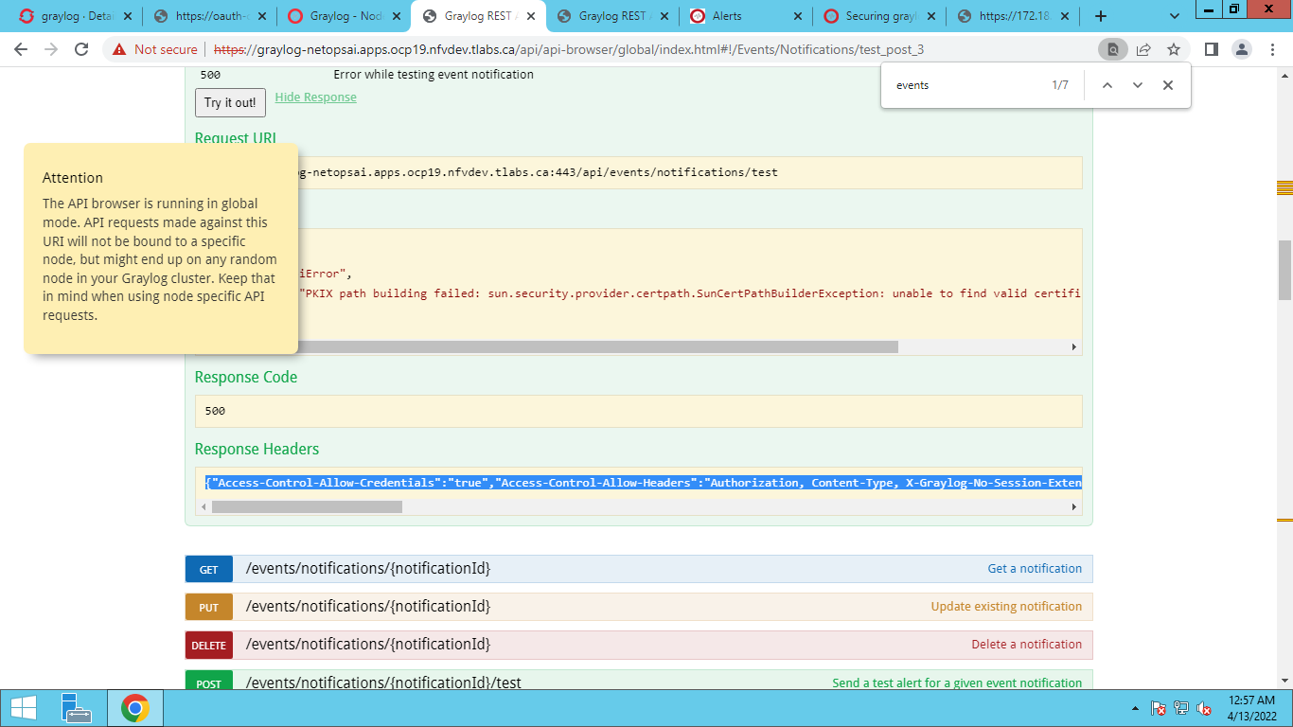Open the POST /events/notifications/{notificationId}/test path
Image resolution: width=1293 pixels, height=727 pixels.
tap(383, 683)
